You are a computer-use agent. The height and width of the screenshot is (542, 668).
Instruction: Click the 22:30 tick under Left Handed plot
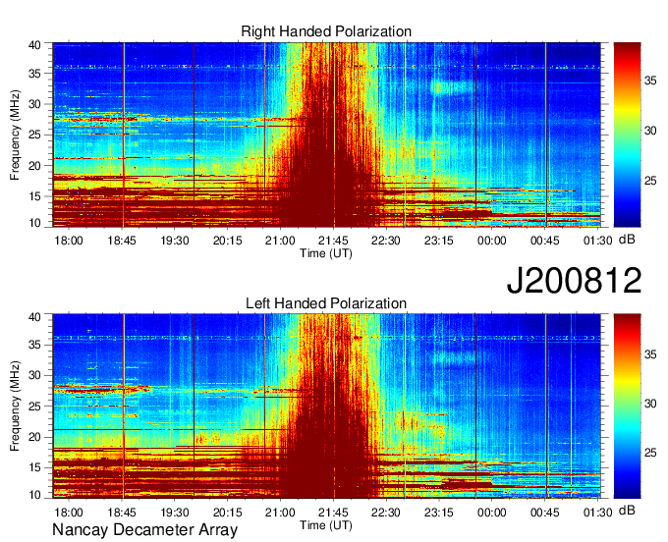pyautogui.click(x=386, y=513)
